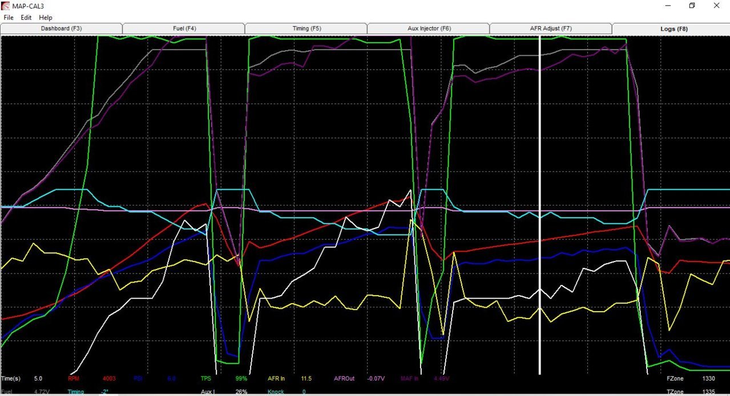This screenshot has height=396, width=730.
Task: Click the pink AFROut label
Action: click(344, 378)
